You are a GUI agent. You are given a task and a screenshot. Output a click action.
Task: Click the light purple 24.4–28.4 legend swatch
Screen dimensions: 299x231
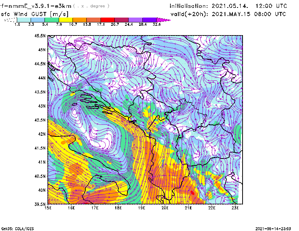[x=135, y=20]
